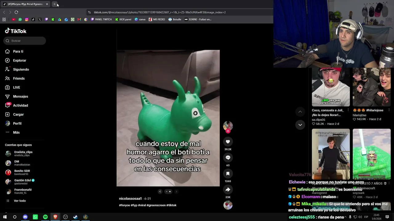Open the Boludle bookmark

pos(175,19)
